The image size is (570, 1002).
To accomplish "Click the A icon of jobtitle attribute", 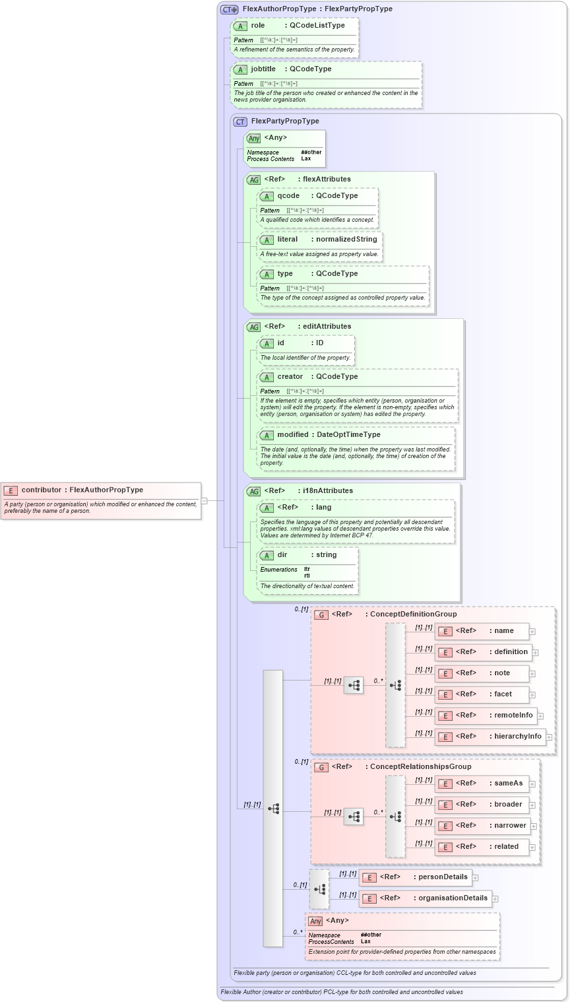I will click(240, 69).
